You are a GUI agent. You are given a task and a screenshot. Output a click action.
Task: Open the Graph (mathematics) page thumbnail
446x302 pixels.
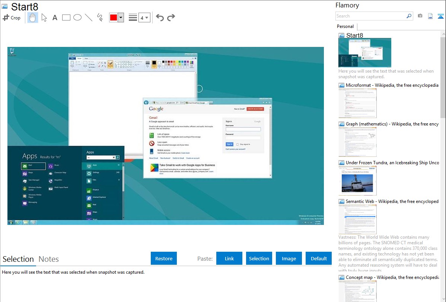(357, 142)
